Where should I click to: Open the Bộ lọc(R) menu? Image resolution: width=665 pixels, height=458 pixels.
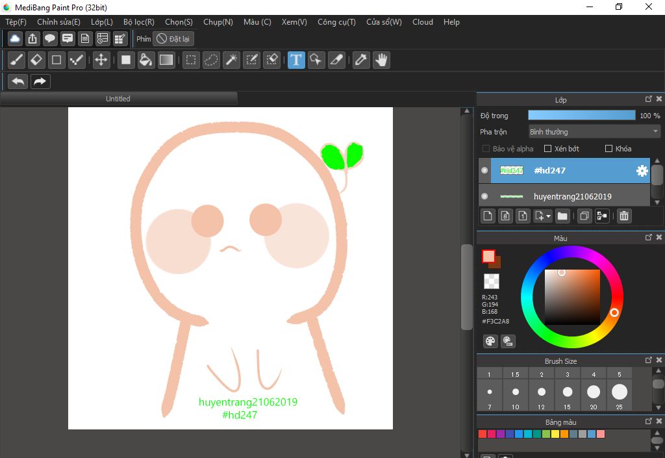139,22
